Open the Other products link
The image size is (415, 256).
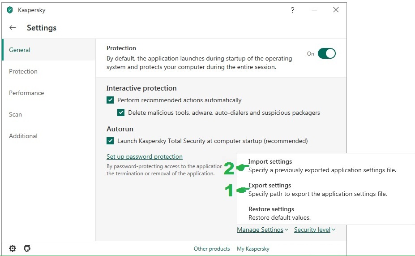pos(212,248)
